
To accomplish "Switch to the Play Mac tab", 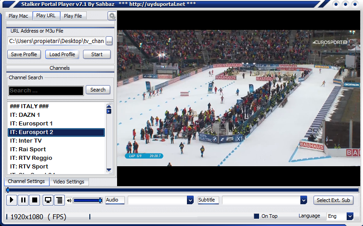I will [18, 16].
